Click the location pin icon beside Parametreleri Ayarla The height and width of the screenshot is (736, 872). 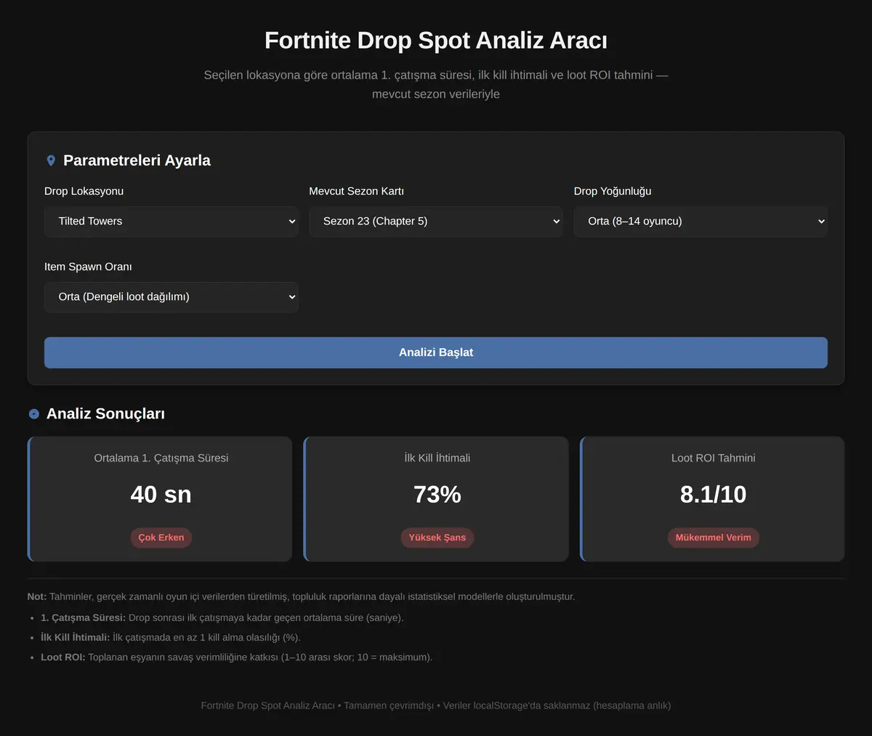coord(51,161)
